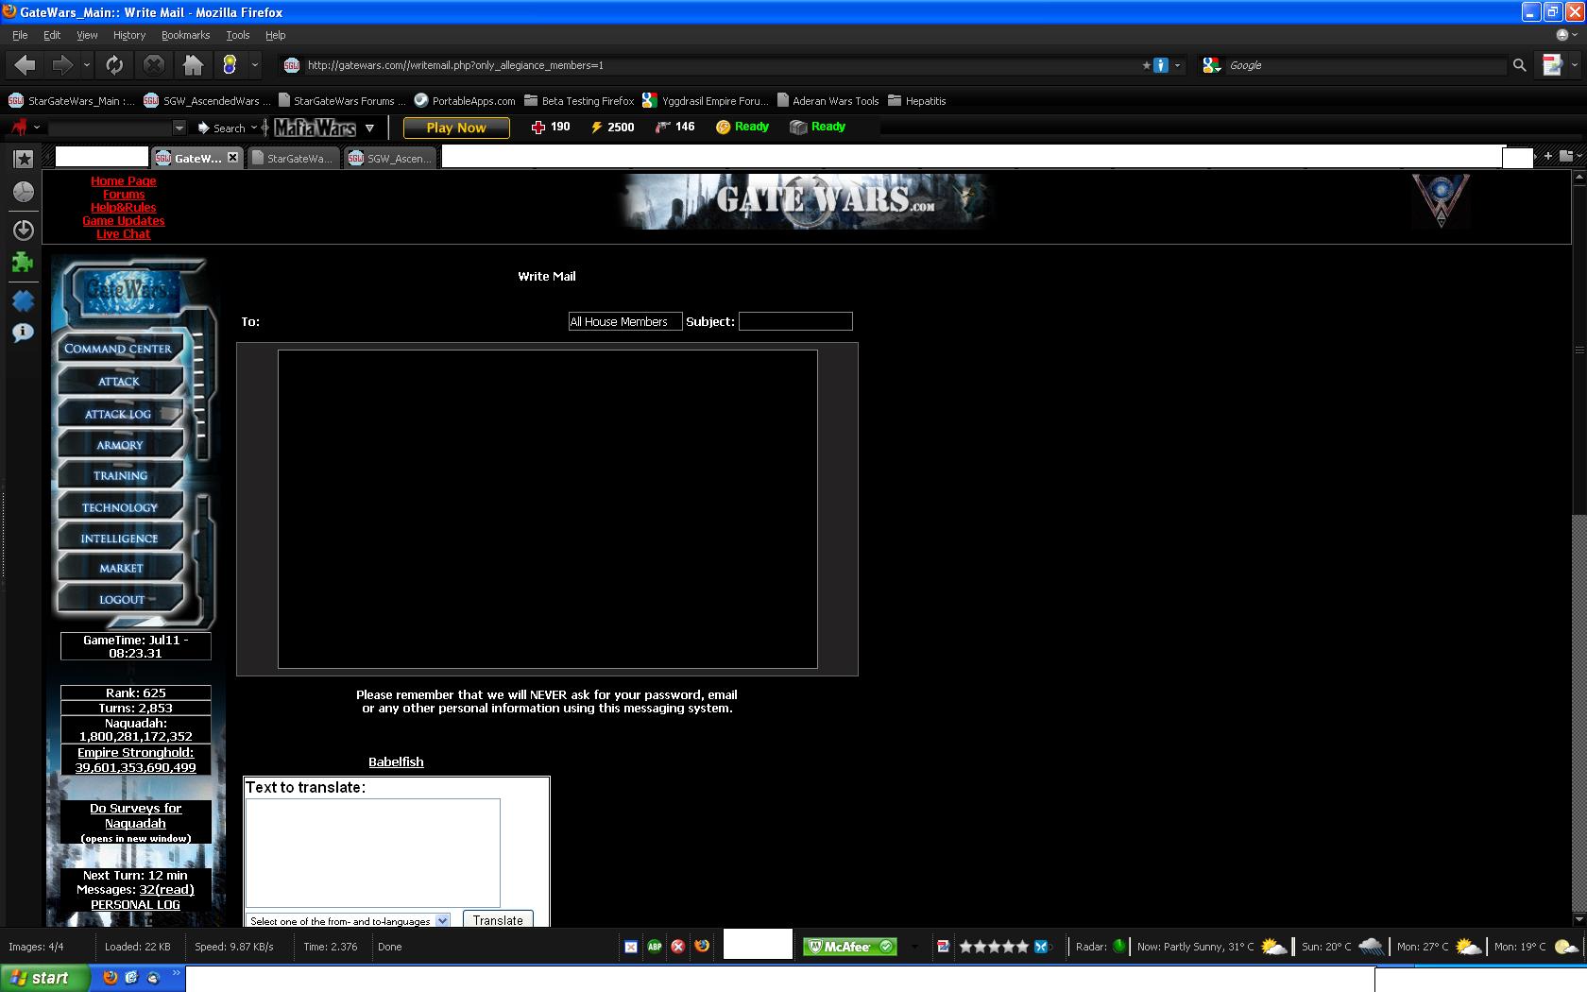Image resolution: width=1587 pixels, height=992 pixels.
Task: Open the Live Chat link
Action: click(x=123, y=234)
